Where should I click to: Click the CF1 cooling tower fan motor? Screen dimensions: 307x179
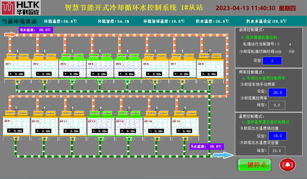pyautogui.click(x=17, y=53)
